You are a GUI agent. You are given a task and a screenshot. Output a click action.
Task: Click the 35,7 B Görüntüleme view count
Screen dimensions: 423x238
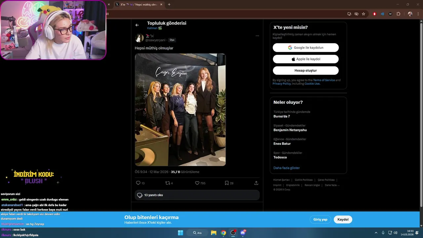[x=185, y=172]
